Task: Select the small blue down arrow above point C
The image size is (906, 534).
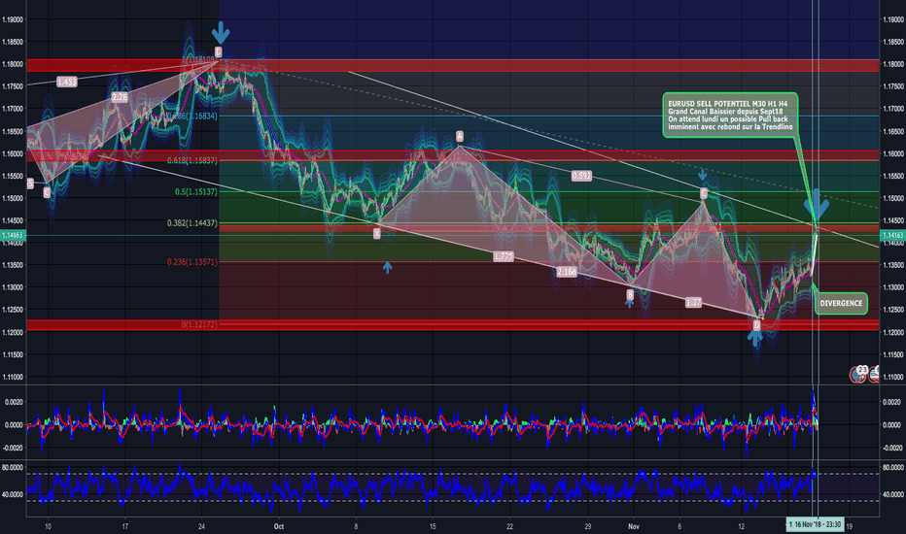Action: coord(703,175)
